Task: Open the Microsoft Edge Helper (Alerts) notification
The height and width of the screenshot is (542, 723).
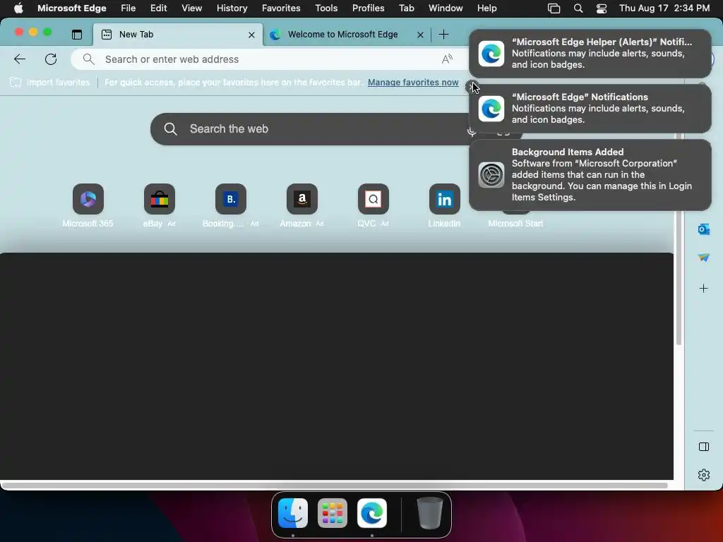Action: point(590,54)
